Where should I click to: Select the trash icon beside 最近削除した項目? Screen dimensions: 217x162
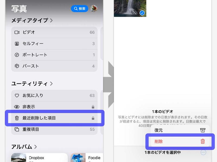(x=17, y=118)
